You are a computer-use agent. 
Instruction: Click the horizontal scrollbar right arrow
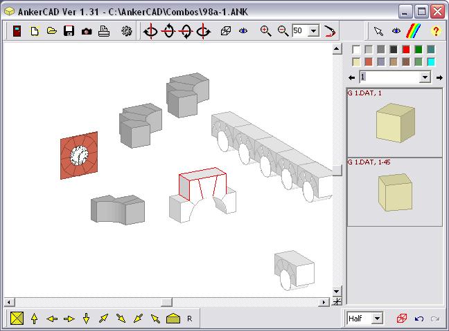click(x=324, y=302)
